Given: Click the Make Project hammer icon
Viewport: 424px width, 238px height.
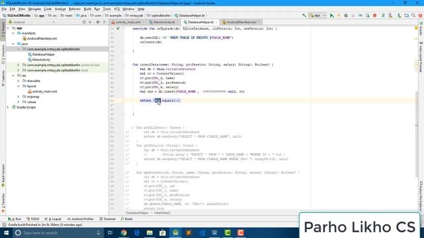Looking at the screenshot, I should pyautogui.click(x=304, y=15).
